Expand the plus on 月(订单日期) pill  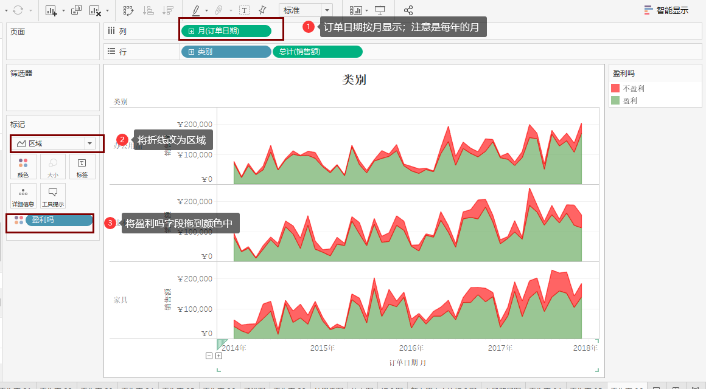point(191,31)
